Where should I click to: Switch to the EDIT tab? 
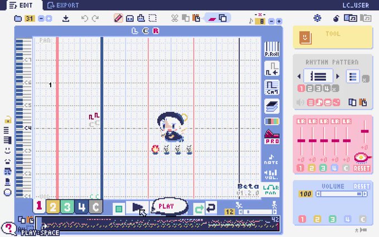(21, 6)
